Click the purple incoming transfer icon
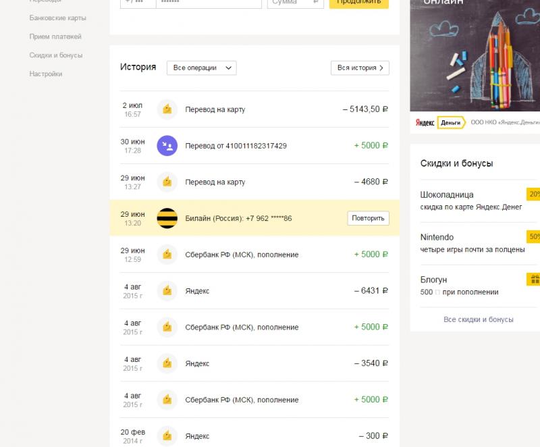Screen dimensions: 540x447 pyautogui.click(x=167, y=145)
